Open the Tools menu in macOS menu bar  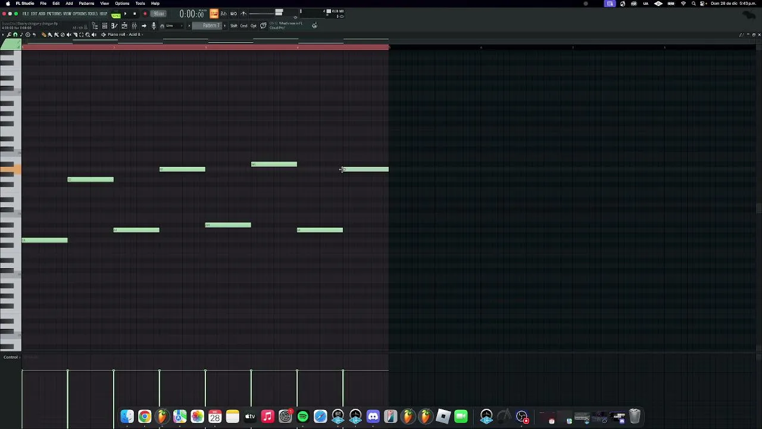140,4
